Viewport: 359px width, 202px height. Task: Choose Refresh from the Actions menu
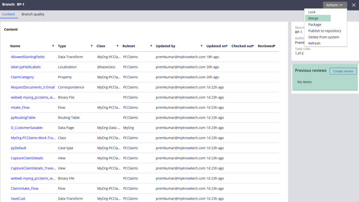point(314,43)
